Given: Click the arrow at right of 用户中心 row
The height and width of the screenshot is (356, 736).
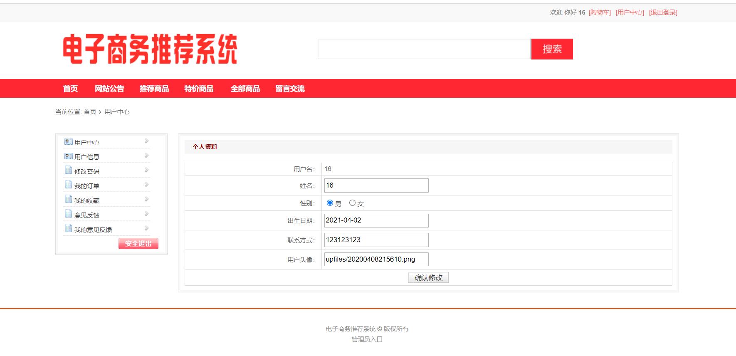Looking at the screenshot, I should 146,141.
